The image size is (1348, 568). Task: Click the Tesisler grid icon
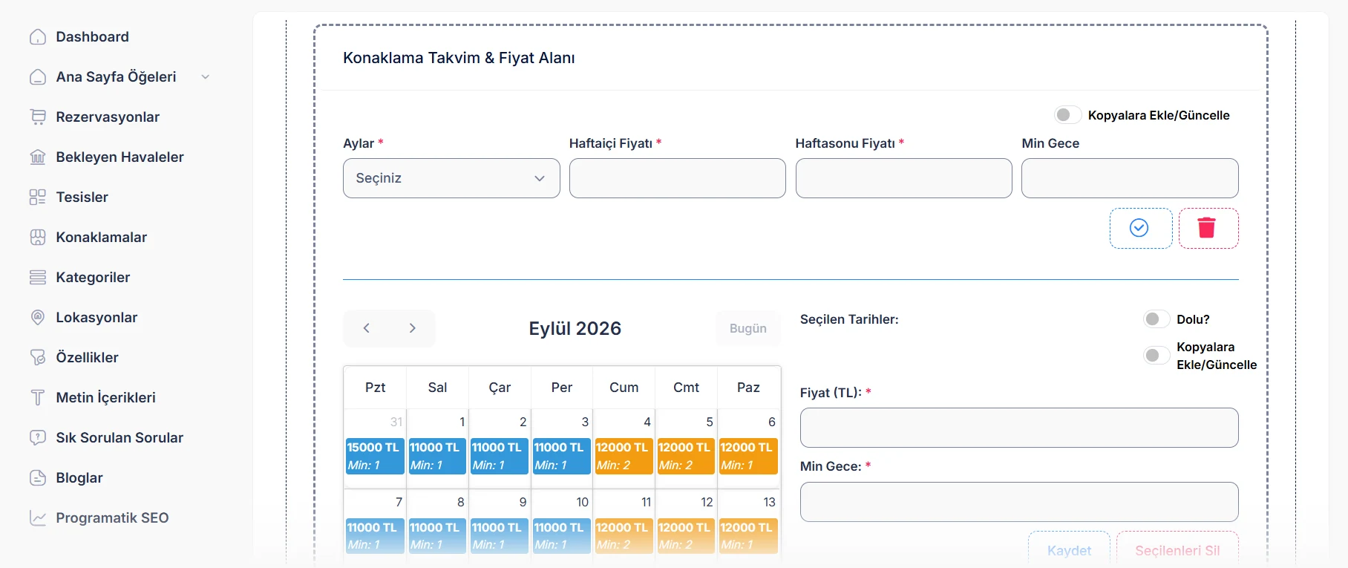[38, 198]
